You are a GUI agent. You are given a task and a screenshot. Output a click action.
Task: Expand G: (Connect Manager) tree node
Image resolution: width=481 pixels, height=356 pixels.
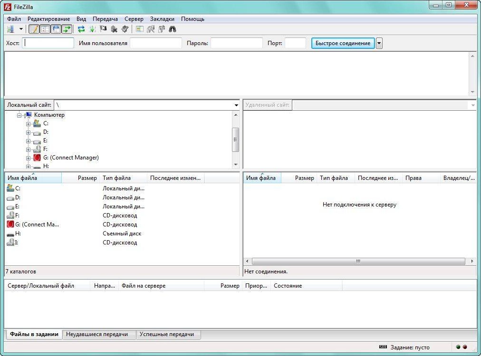28,159
